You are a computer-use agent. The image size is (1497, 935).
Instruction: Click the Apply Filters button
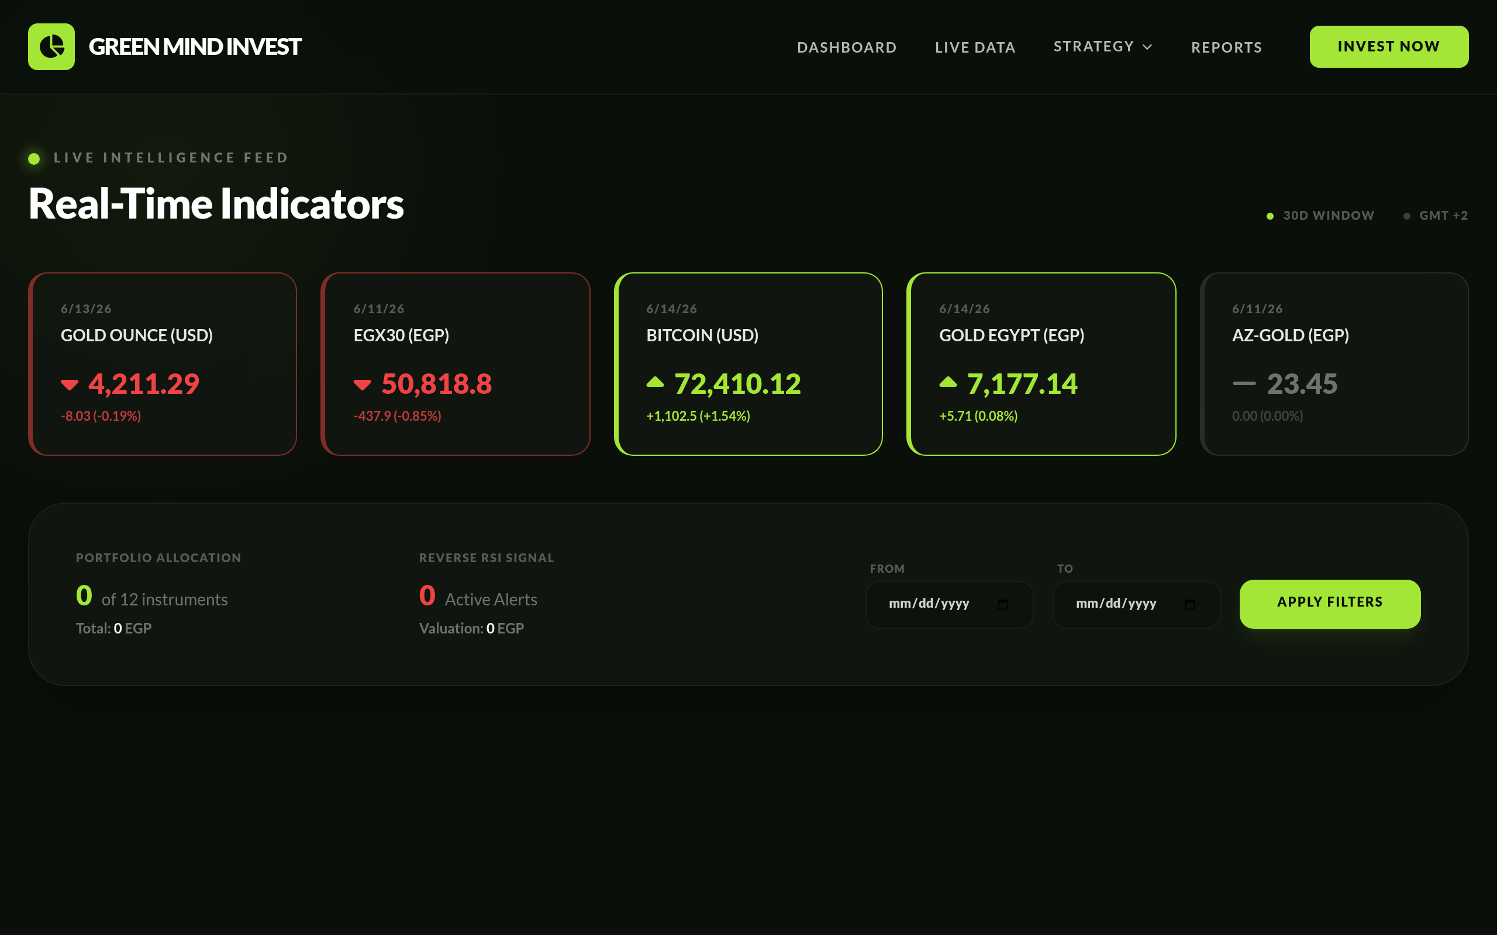(1330, 604)
